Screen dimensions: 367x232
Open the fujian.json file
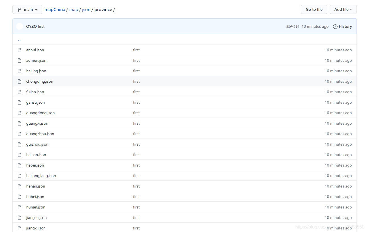pos(35,92)
